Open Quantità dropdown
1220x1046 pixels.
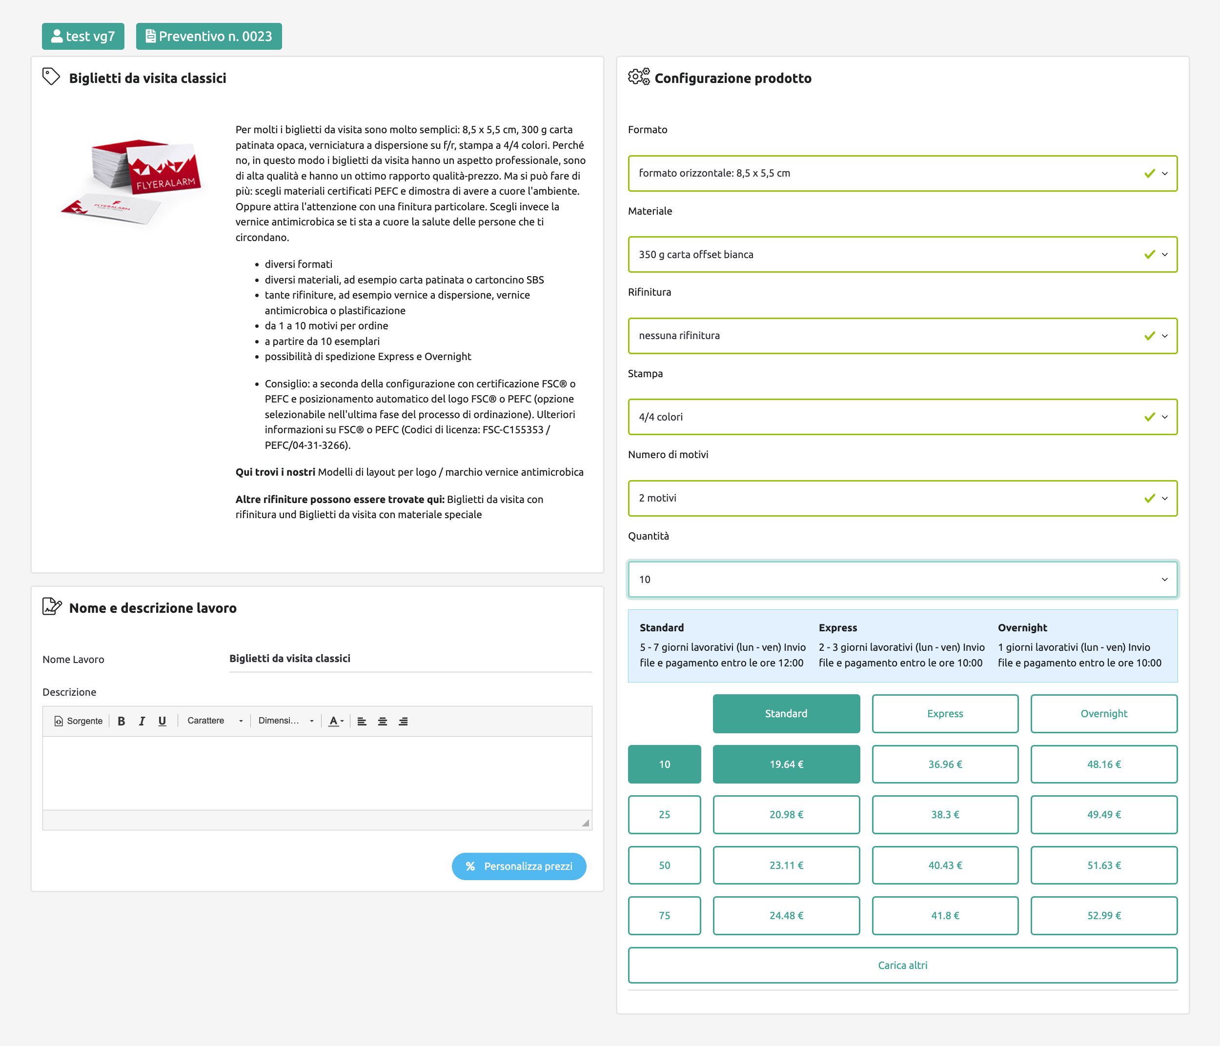coord(902,579)
